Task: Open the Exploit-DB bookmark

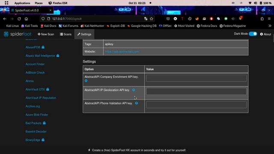Action: pyautogui.click(x=116, y=26)
